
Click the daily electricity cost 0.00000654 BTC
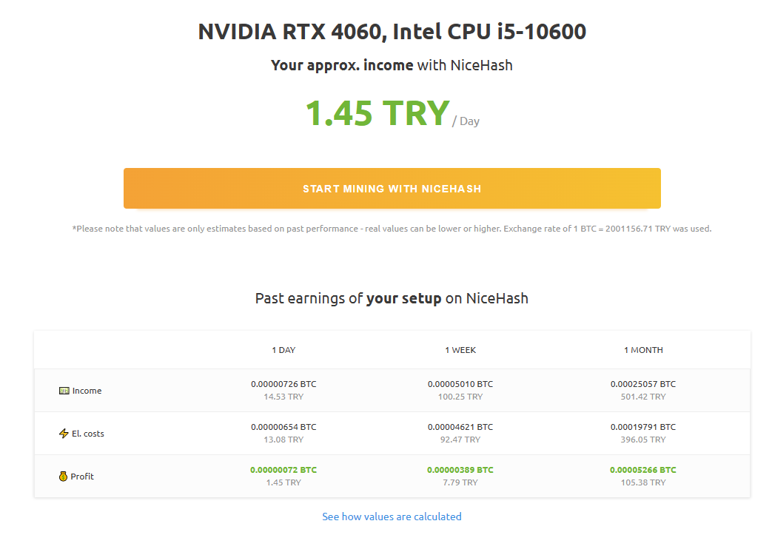coord(283,427)
